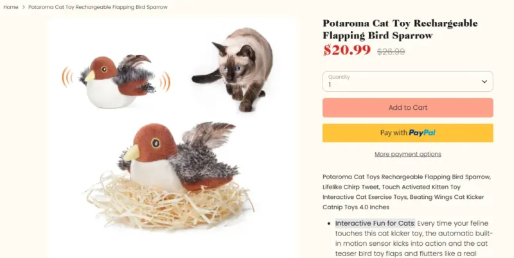Click the PayPal logo
Viewport: 514px width, 258px height.
click(x=422, y=133)
